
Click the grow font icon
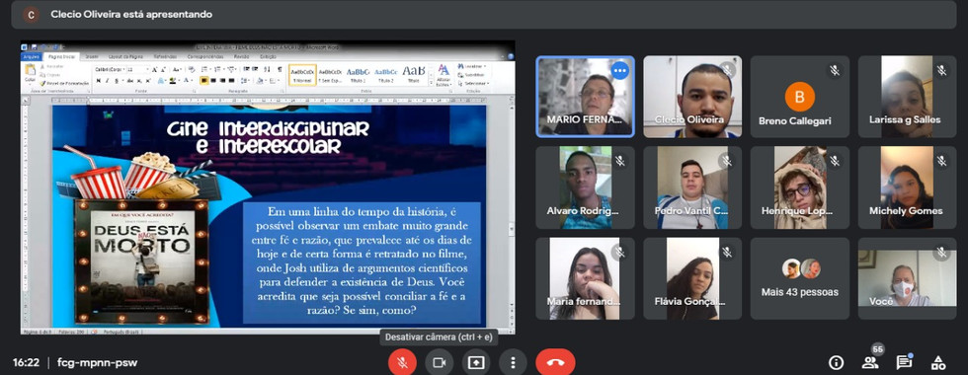pos(154,70)
